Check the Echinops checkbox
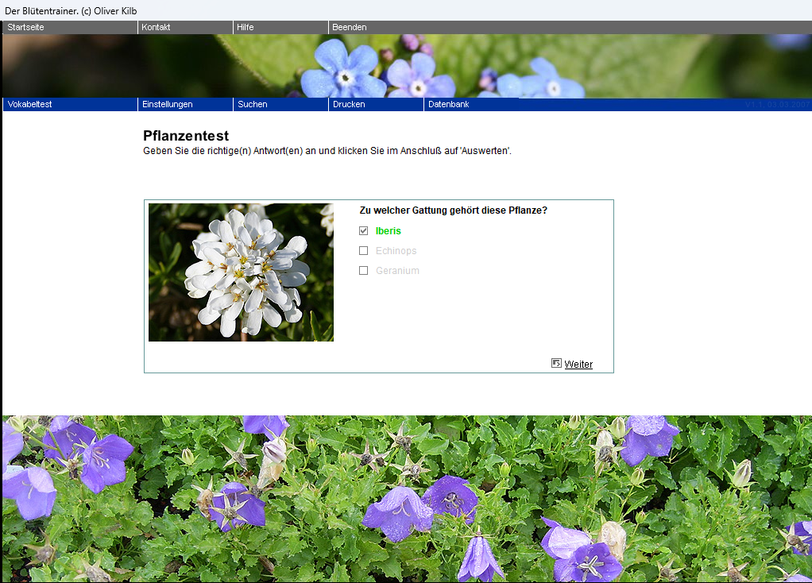This screenshot has height=583, width=812. pos(364,251)
